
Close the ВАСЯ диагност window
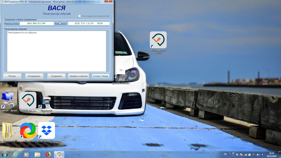pyautogui.click(x=108, y=1)
